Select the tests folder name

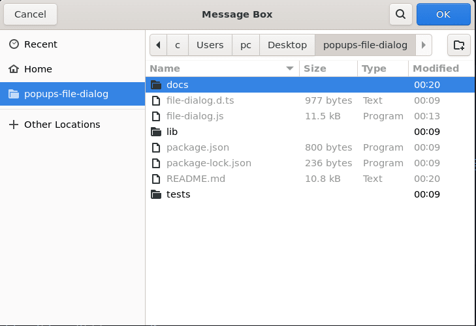[x=178, y=194]
